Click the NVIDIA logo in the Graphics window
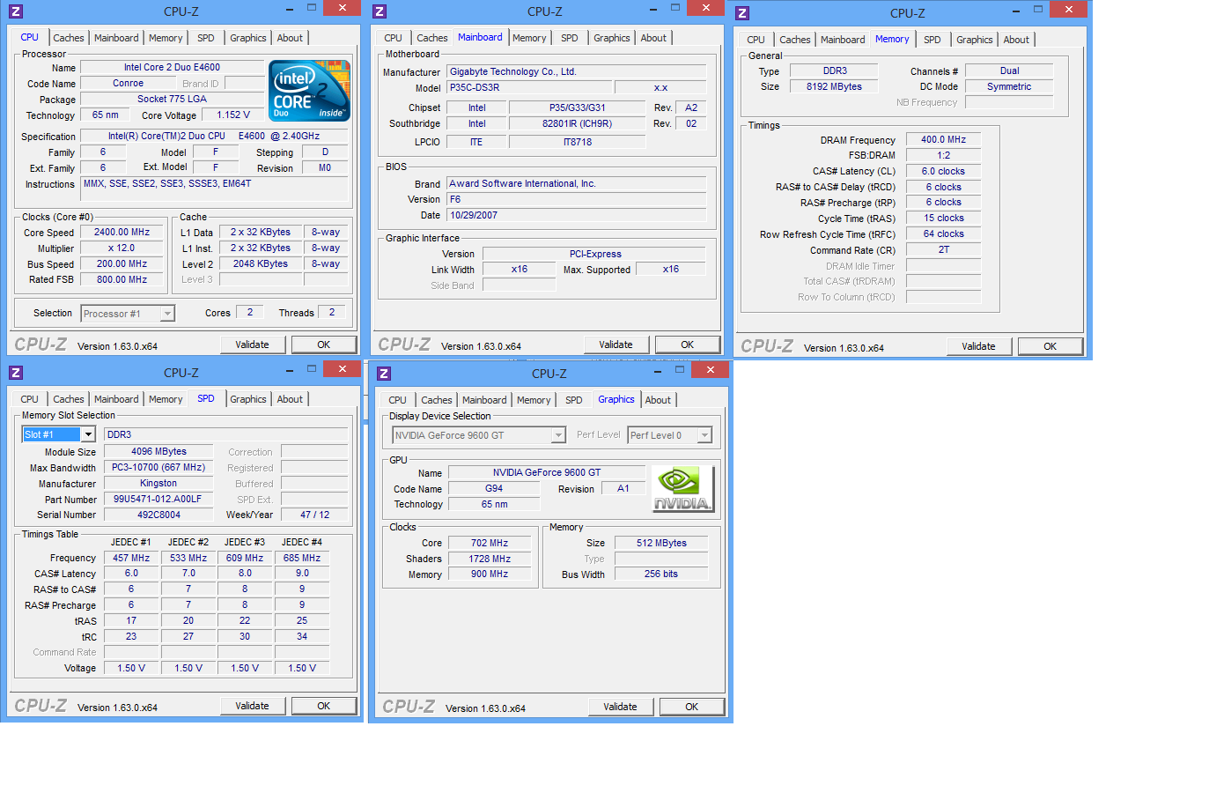Image resolution: width=1209 pixels, height=793 pixels. tap(682, 489)
